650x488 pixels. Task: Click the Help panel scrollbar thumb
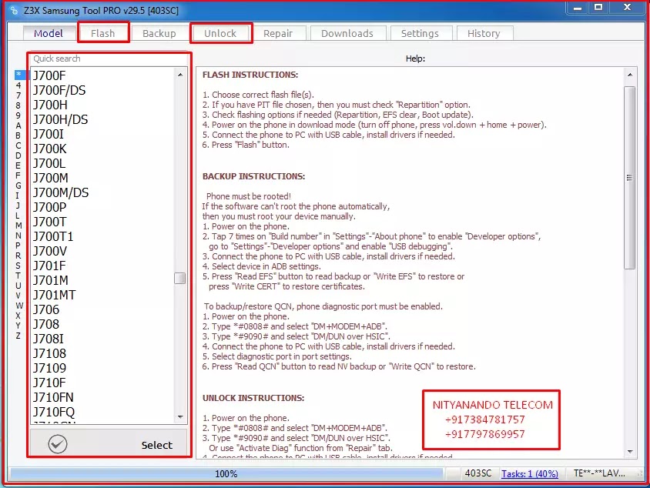[630, 178]
